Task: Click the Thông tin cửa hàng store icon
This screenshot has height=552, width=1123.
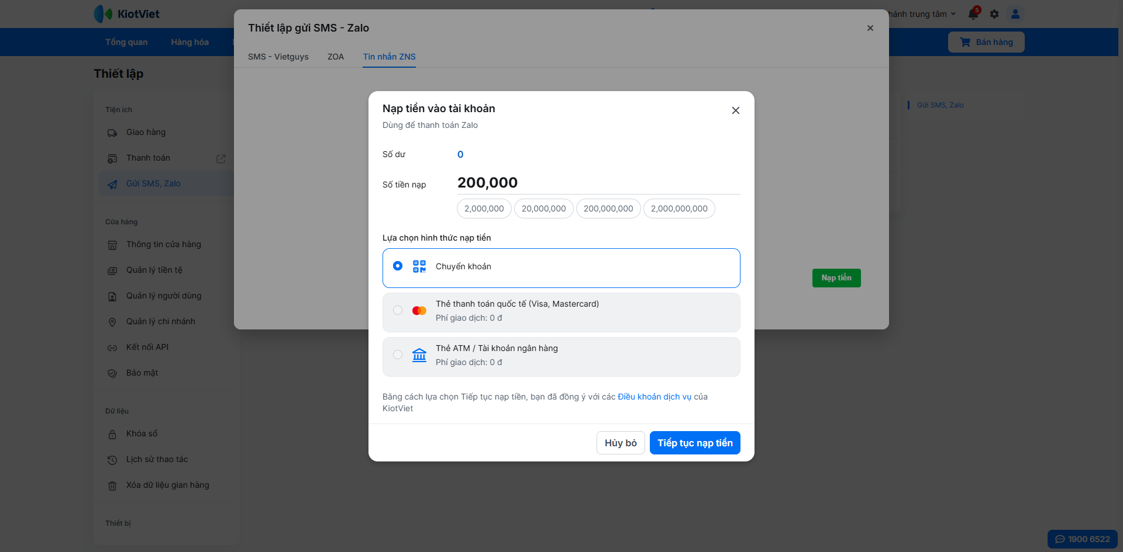Action: [x=112, y=245]
